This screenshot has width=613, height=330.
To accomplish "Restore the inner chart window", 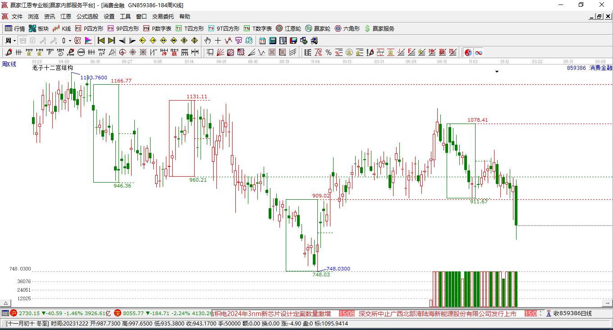I will pyautogui.click(x=599, y=17).
